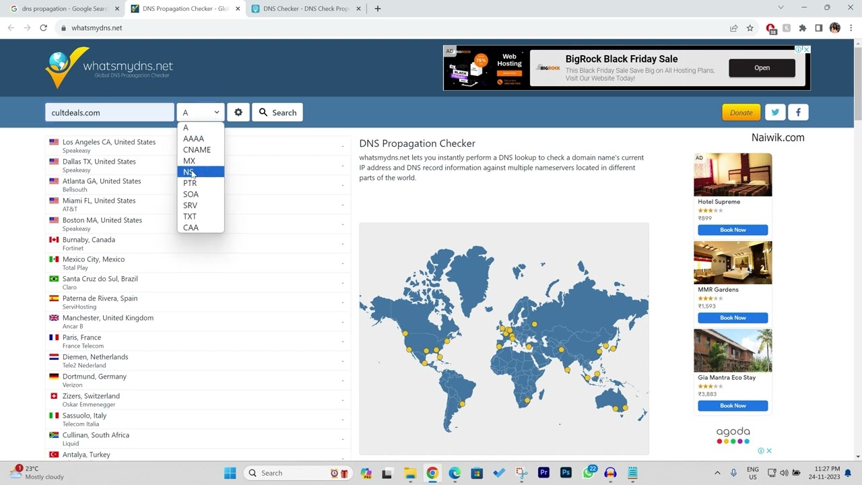862x485 pixels.
Task: Click Hotel Supreme ad thumbnail
Action: coord(733,174)
